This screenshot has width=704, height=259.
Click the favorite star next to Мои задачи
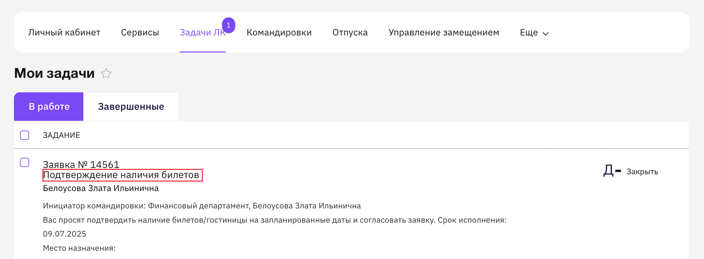106,73
